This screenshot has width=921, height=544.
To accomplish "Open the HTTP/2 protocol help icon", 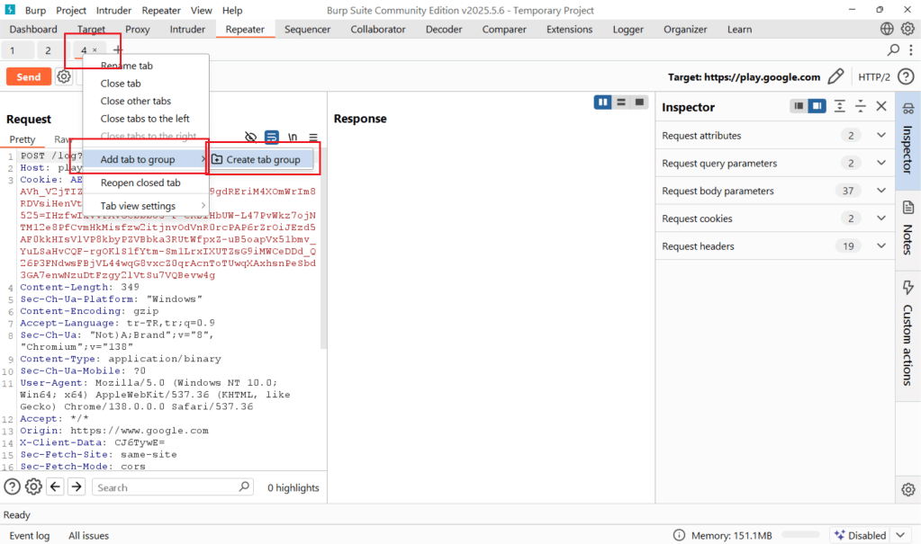I will click(906, 77).
